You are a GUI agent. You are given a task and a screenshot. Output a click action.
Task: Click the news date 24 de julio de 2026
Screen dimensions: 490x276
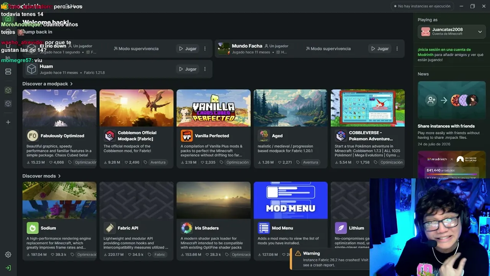pyautogui.click(x=434, y=144)
